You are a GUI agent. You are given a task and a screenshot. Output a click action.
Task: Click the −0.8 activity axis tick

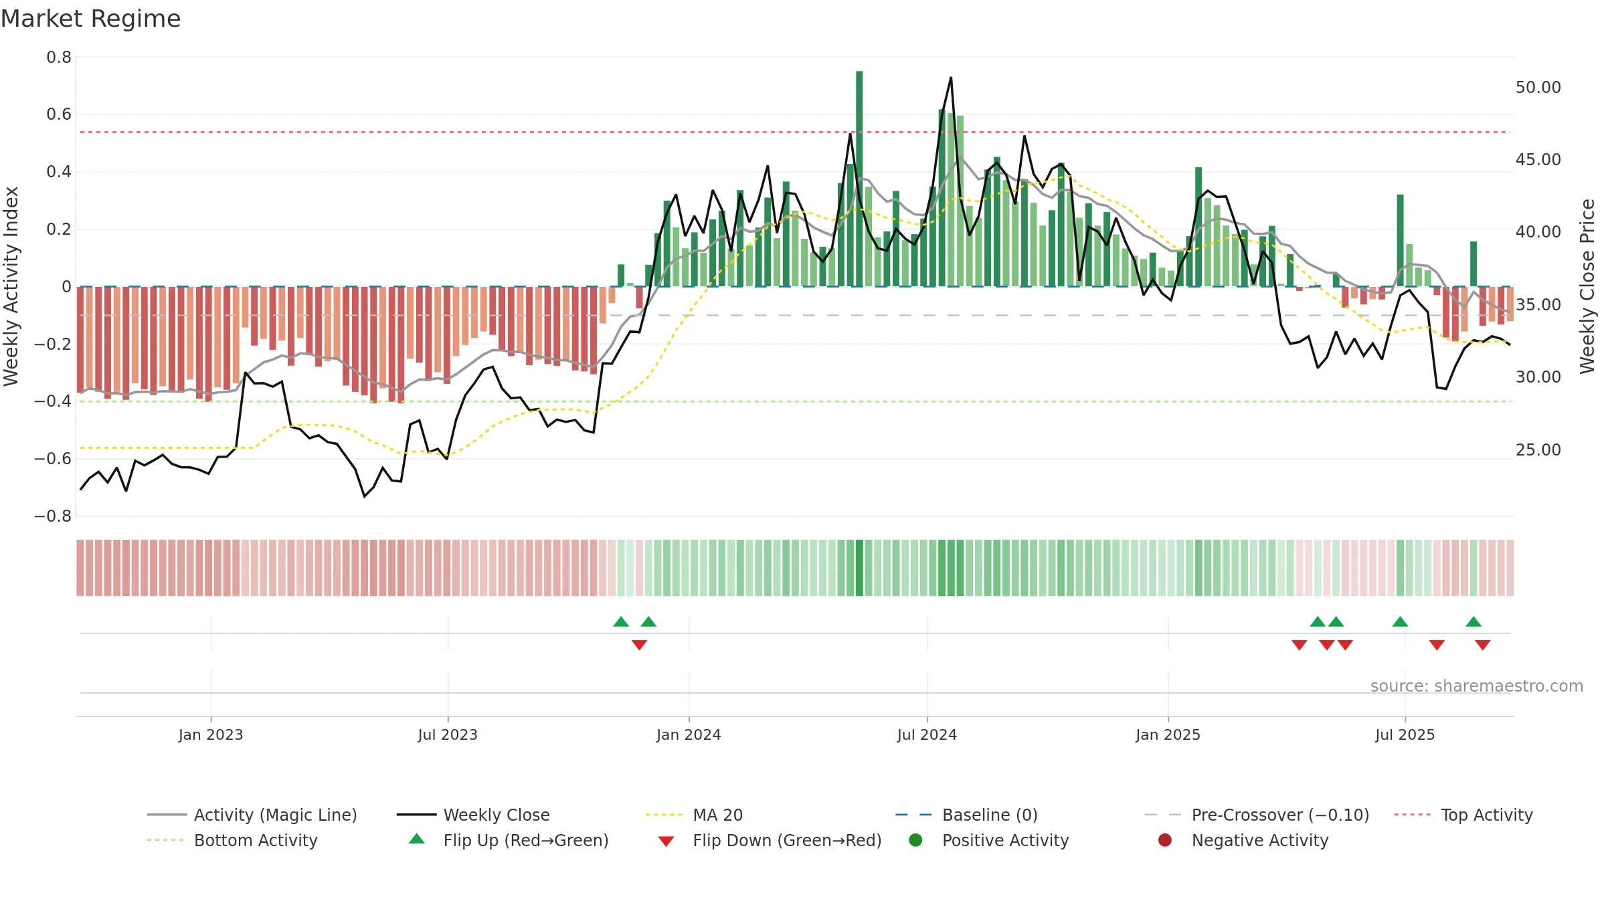[53, 516]
